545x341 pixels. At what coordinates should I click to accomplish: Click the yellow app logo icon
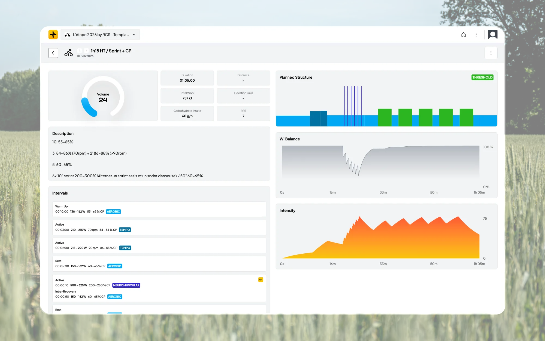pos(53,35)
